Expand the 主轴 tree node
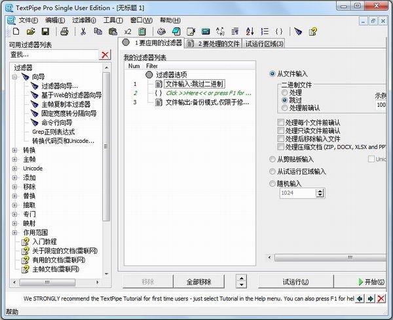 pyautogui.click(x=15, y=159)
